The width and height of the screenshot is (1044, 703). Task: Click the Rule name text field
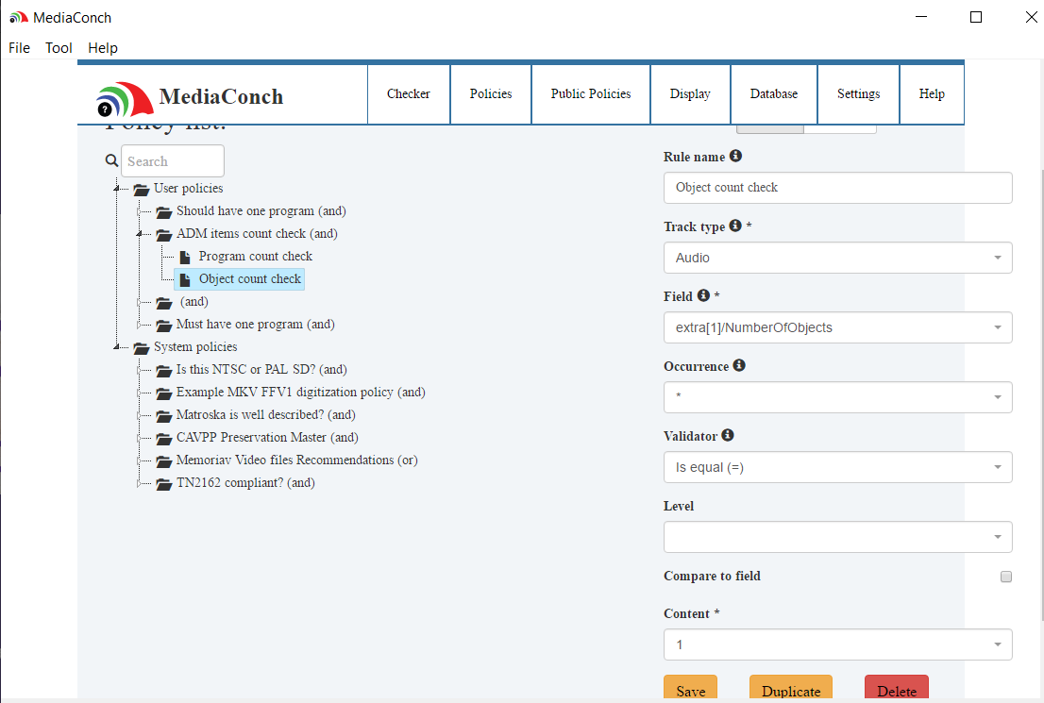pos(837,188)
